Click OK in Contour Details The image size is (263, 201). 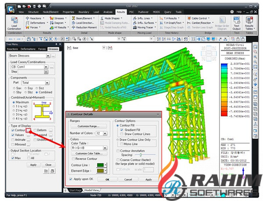[x=107, y=180]
